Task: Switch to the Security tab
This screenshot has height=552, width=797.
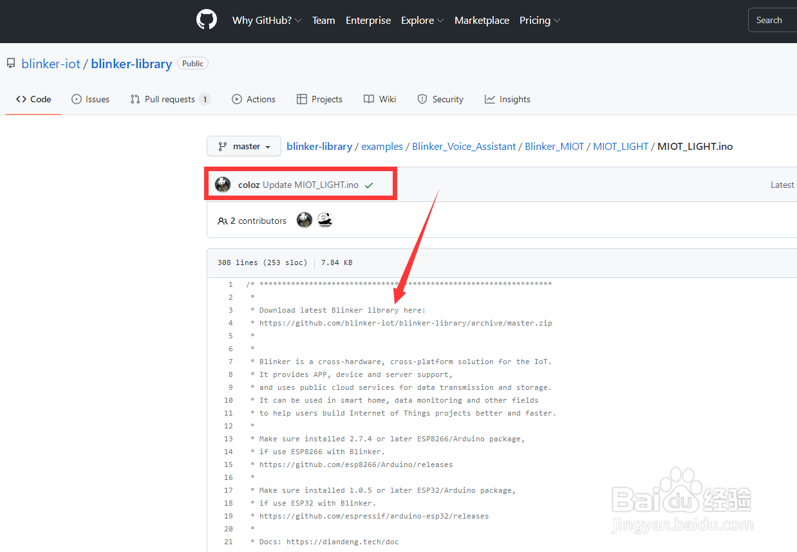Action: pyautogui.click(x=440, y=99)
